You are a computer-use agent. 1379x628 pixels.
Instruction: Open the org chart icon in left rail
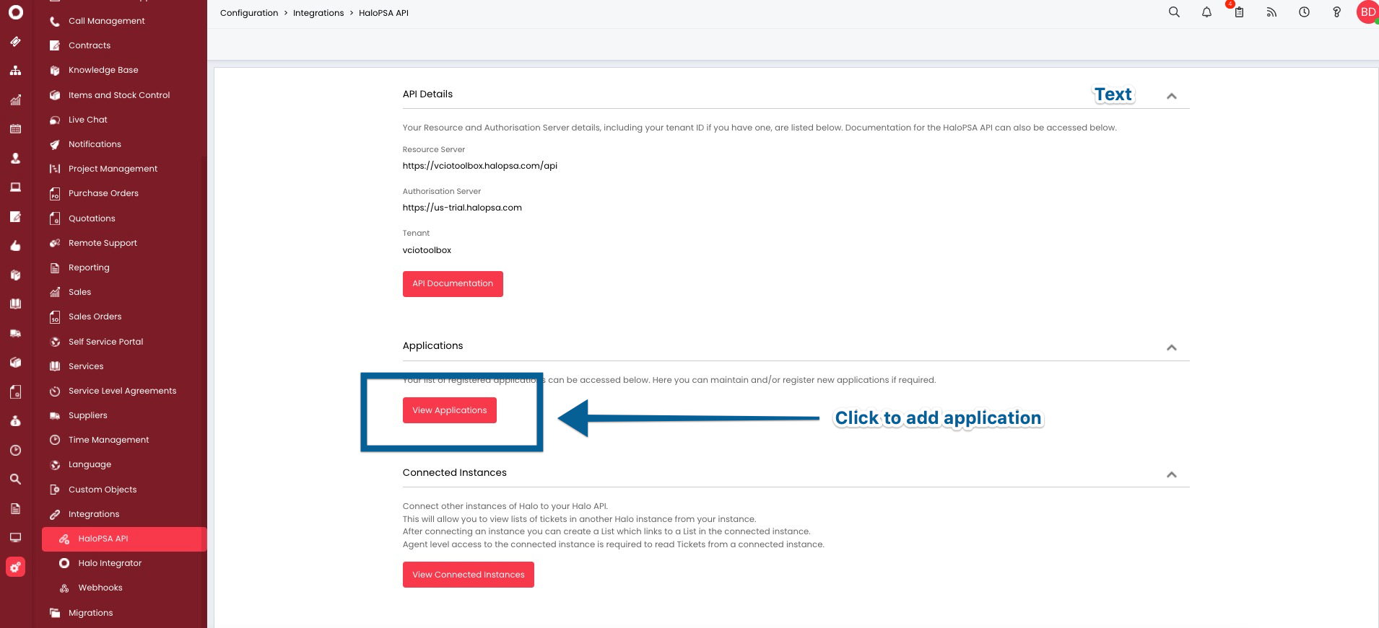(x=15, y=71)
